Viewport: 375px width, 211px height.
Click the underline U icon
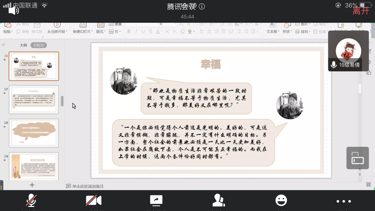143,31
